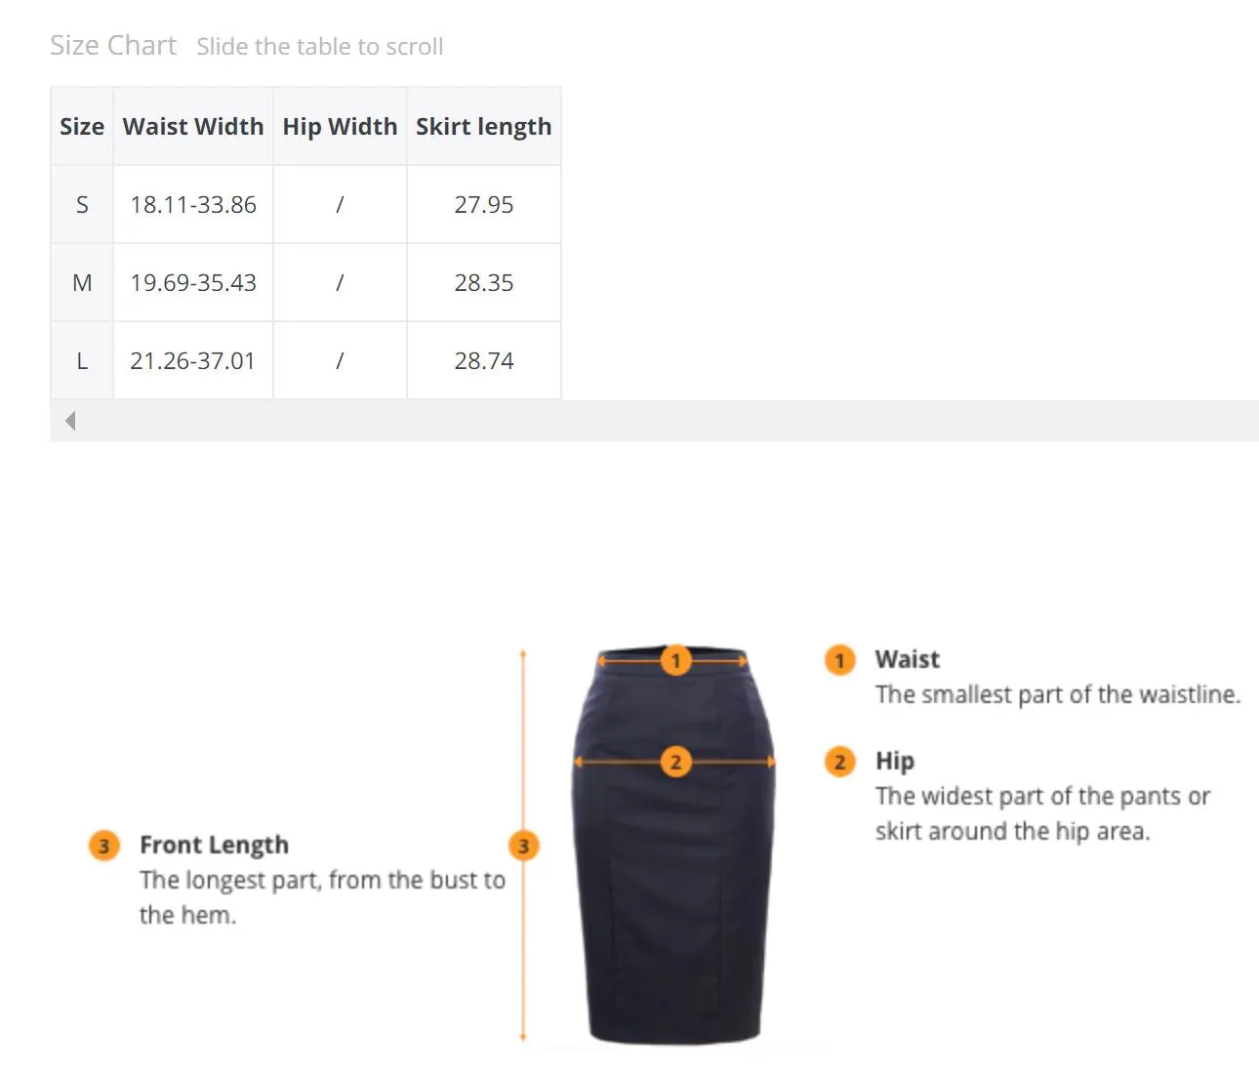This screenshot has height=1073, width=1259.
Task: Click the horizontal scrollbar track under table
Action: click(654, 421)
